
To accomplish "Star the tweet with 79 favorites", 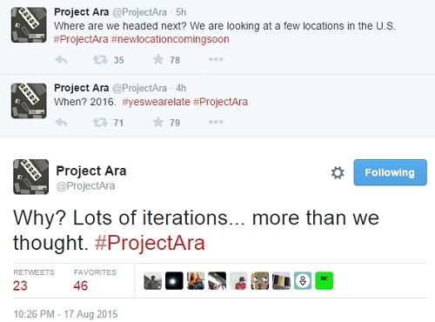I will point(158,122).
